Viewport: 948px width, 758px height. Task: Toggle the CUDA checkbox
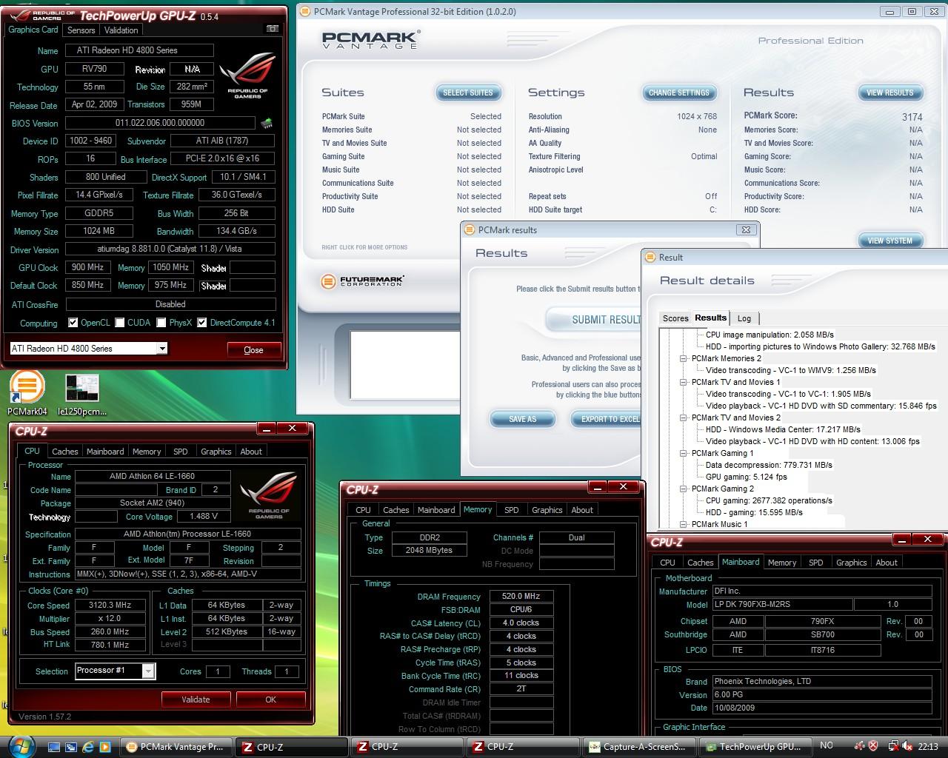click(x=119, y=323)
